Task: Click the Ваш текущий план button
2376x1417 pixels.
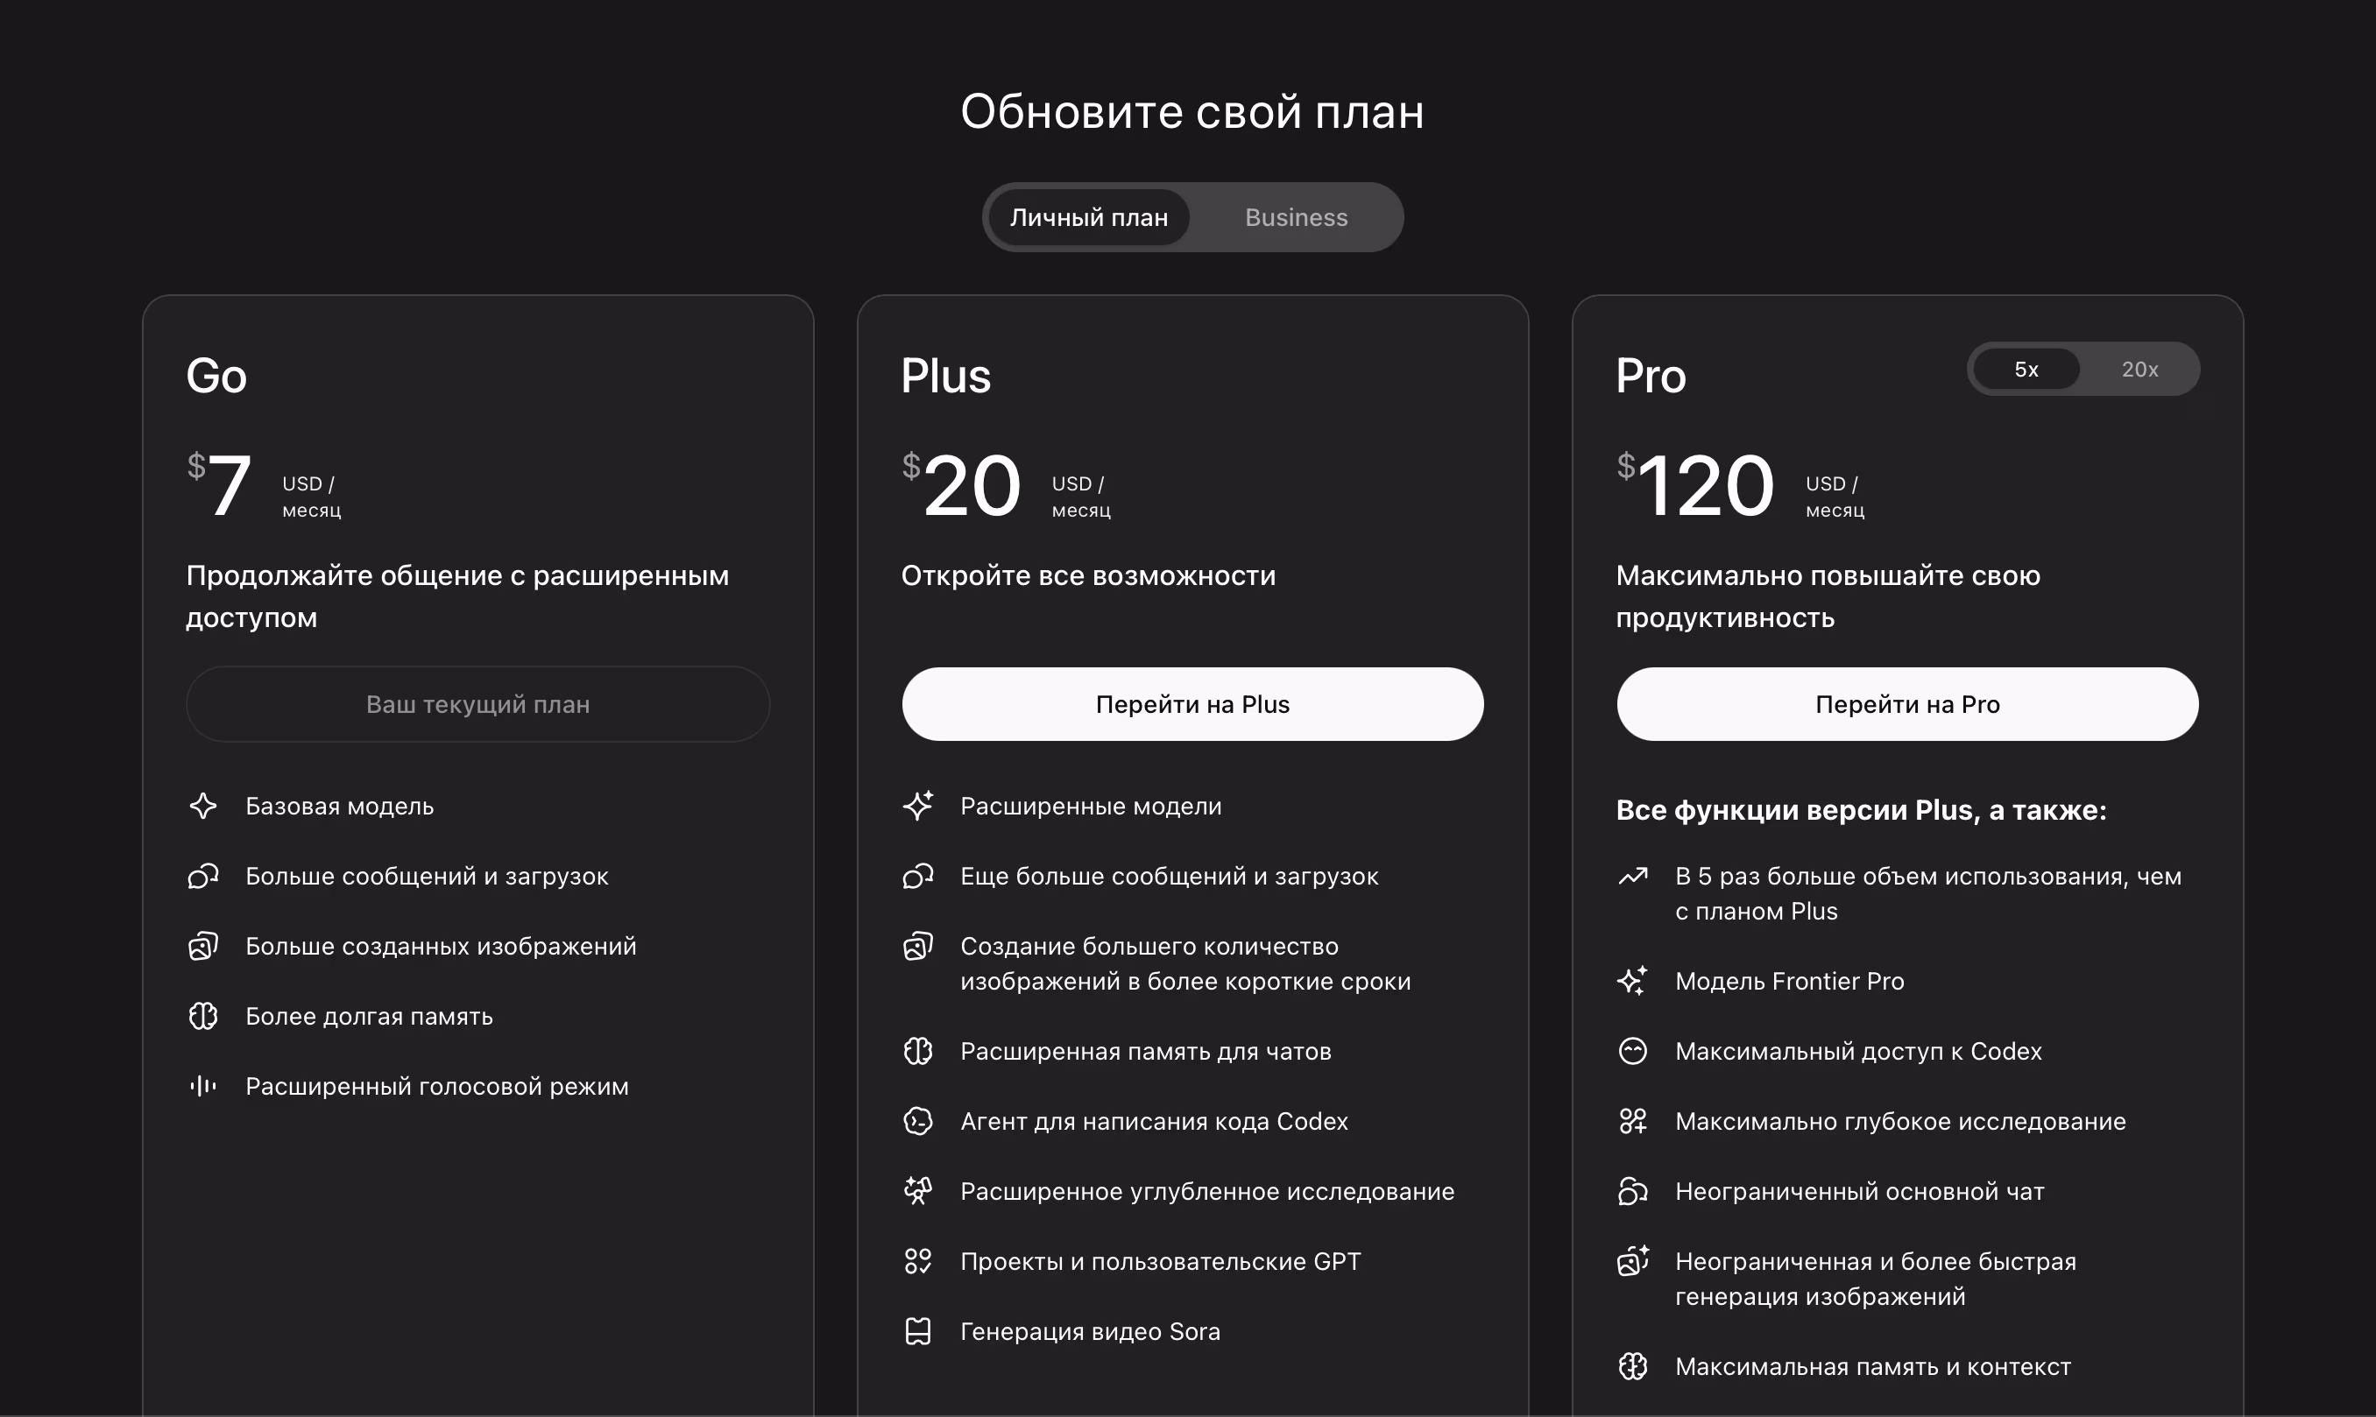Action: click(477, 705)
